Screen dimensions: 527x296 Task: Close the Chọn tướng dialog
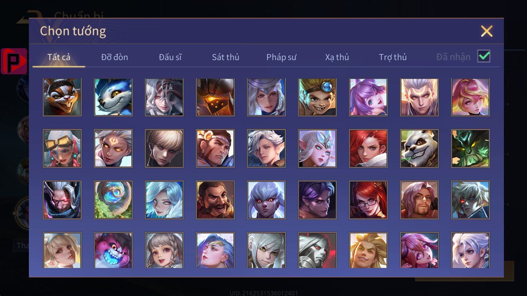coord(487,31)
